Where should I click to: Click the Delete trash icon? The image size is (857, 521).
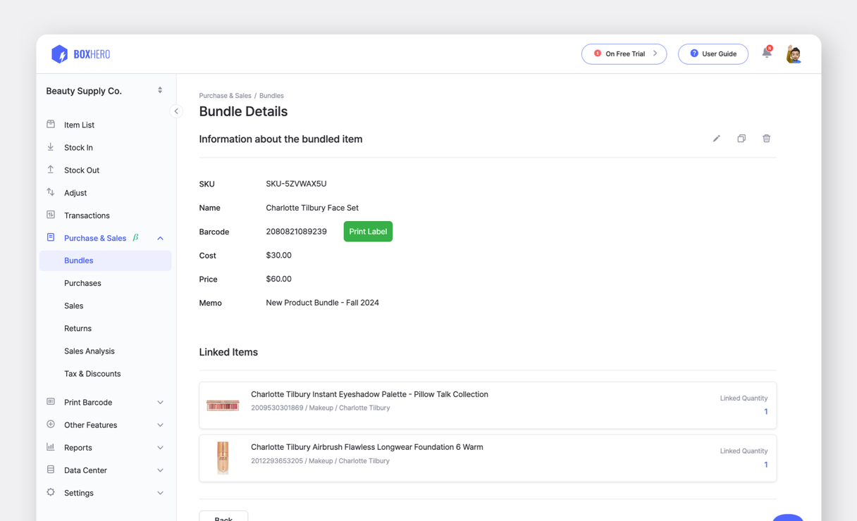(x=767, y=139)
